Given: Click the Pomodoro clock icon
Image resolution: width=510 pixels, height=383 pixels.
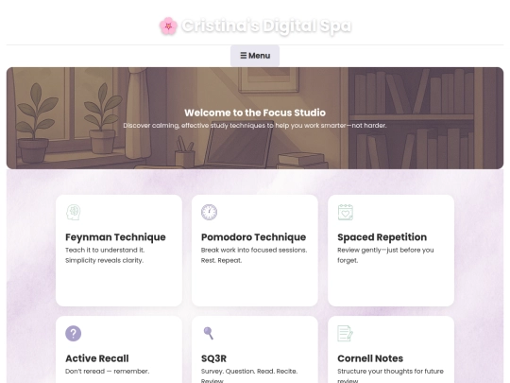Looking at the screenshot, I should pos(209,213).
